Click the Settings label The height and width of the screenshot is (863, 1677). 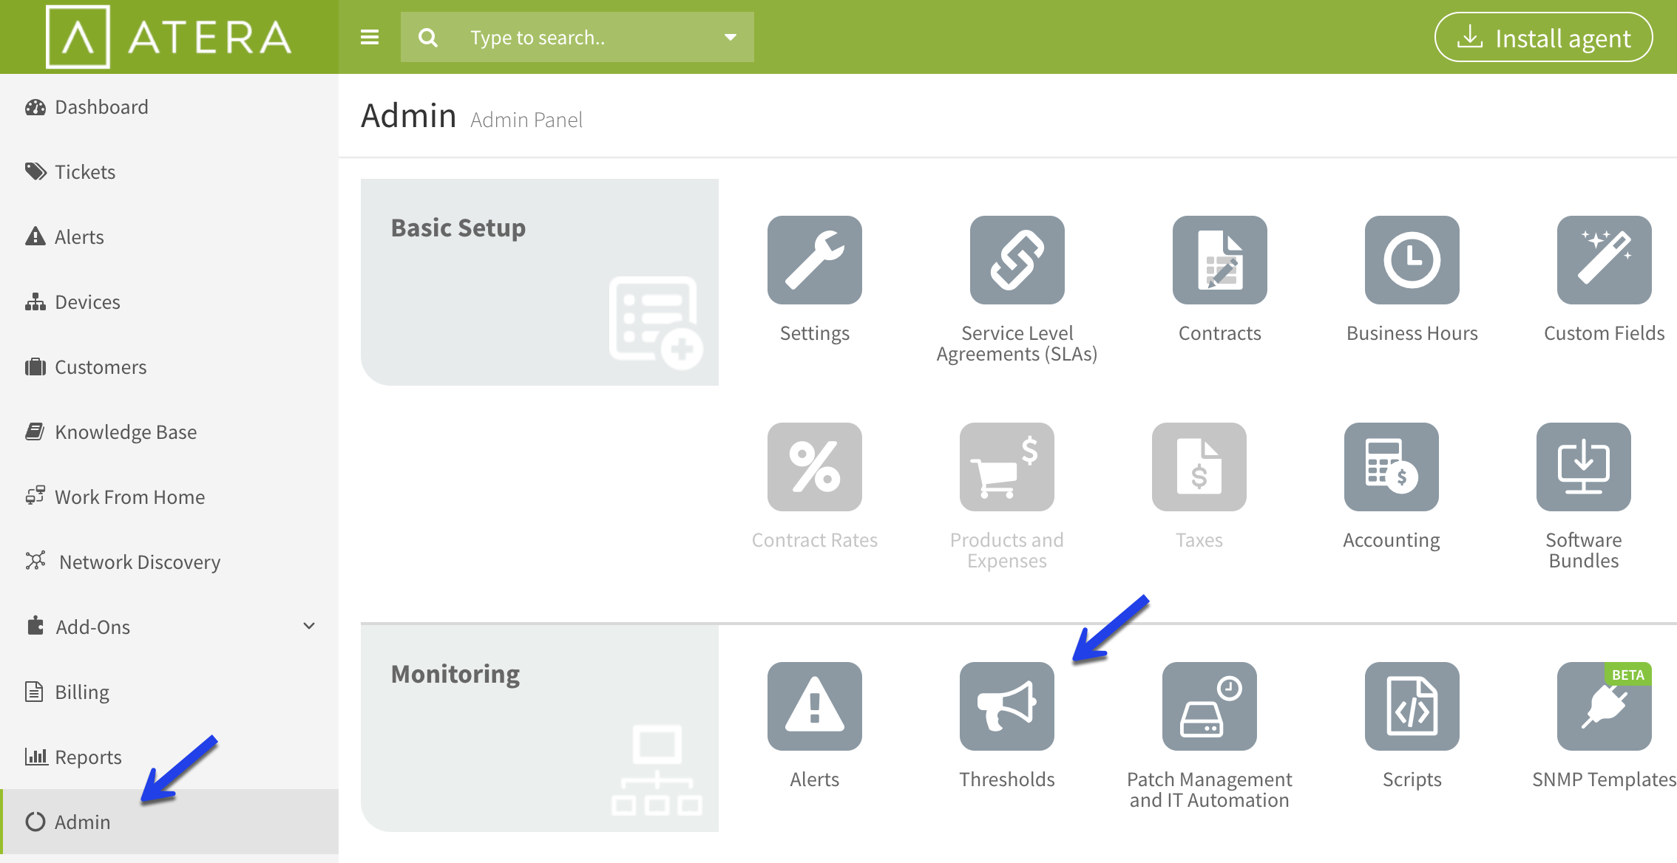coord(815,333)
